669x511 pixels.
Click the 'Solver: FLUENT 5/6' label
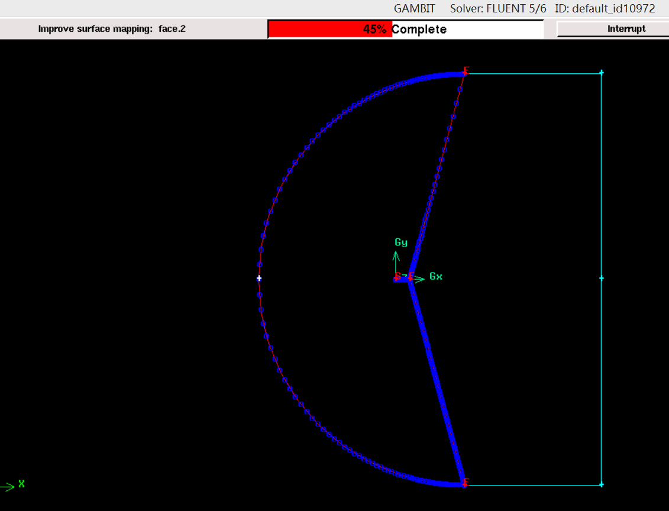click(x=498, y=8)
